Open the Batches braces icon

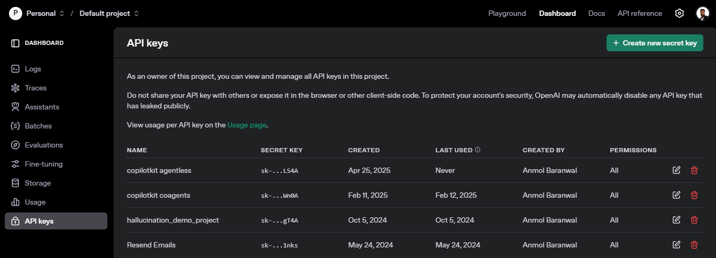pyautogui.click(x=15, y=126)
